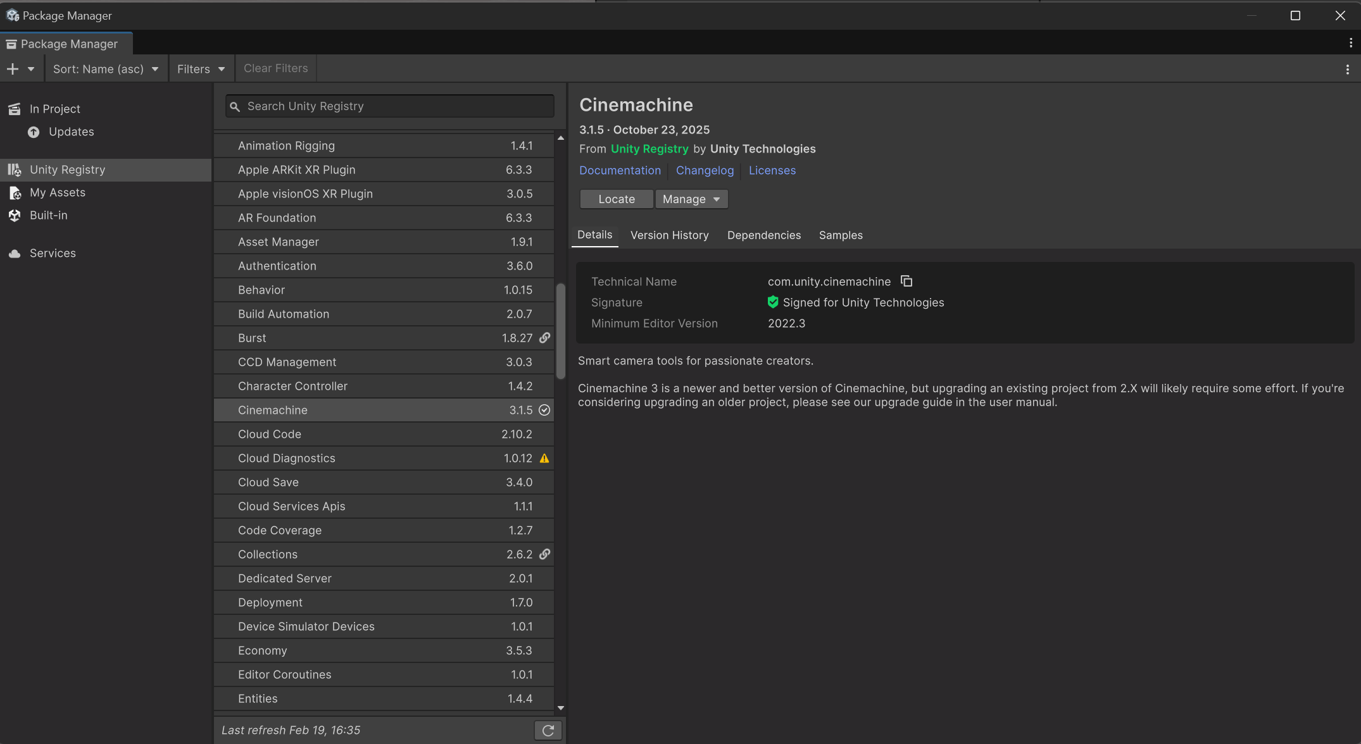
Task: Click the Locate button
Action: (616, 199)
